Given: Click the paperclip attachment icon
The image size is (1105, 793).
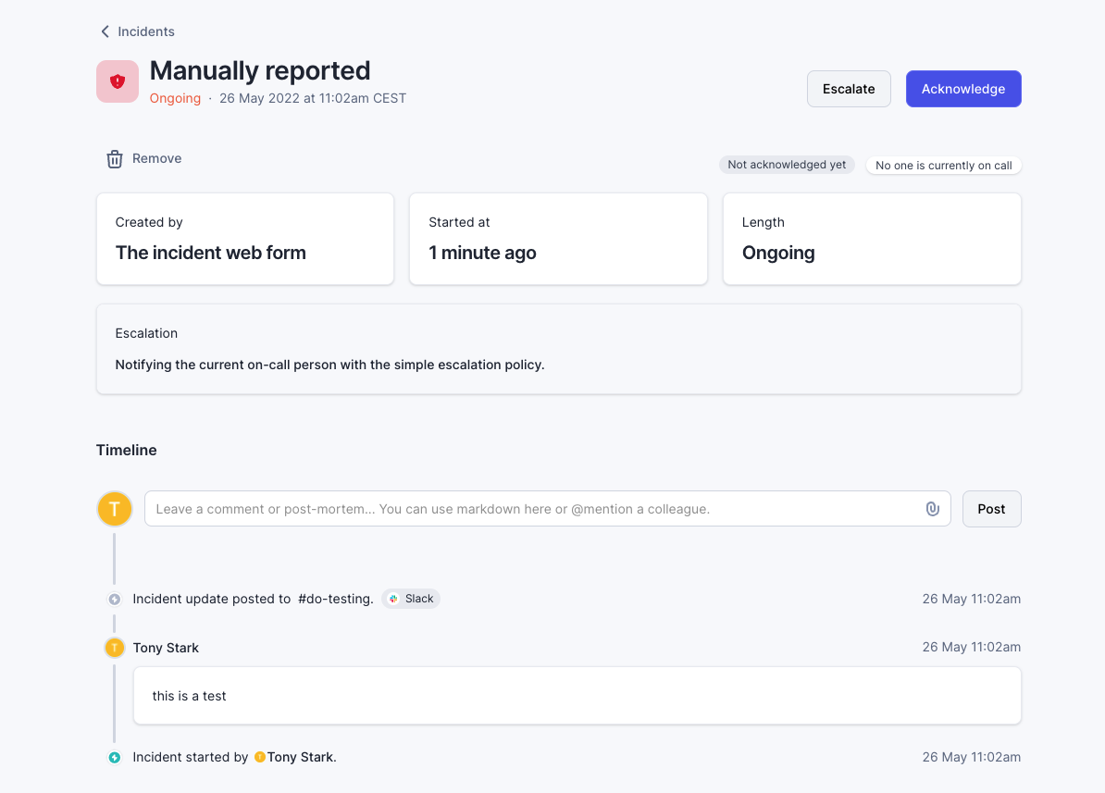Looking at the screenshot, I should click(x=933, y=509).
